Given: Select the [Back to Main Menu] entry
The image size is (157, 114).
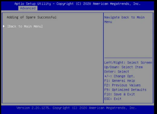Looking at the screenshot, I should (x=25, y=26).
